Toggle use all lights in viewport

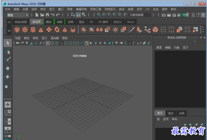[x=105, y=43]
